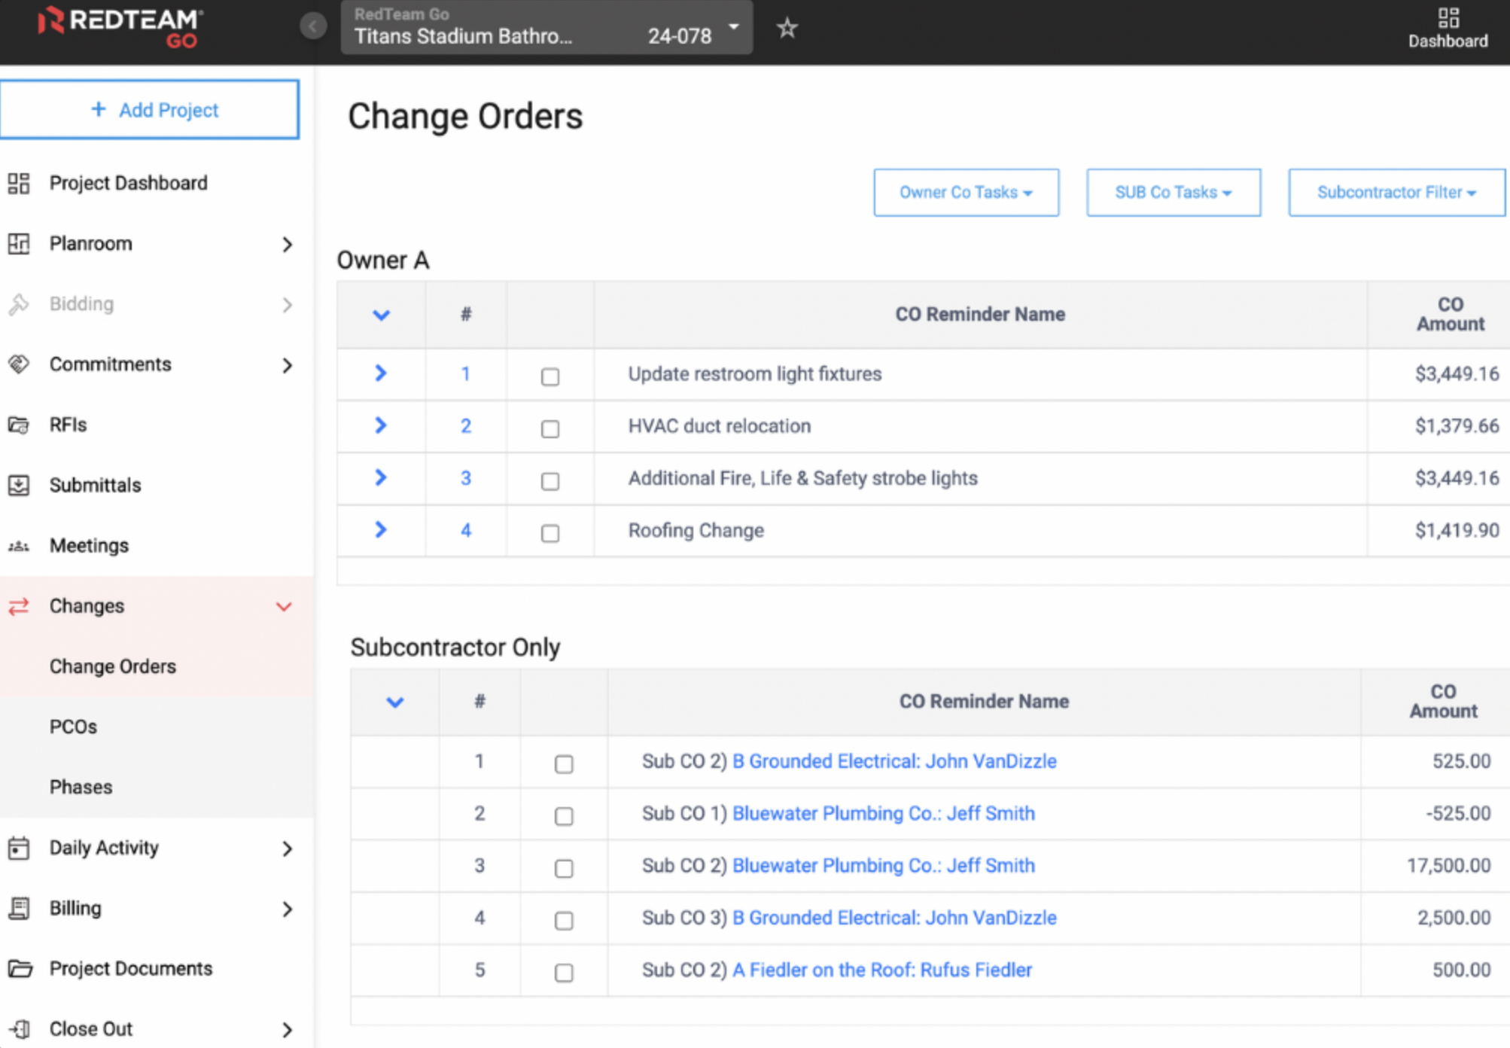Viewport: 1510px width, 1048px height.
Task: Open the Dashboard grid icon
Action: [x=1448, y=17]
